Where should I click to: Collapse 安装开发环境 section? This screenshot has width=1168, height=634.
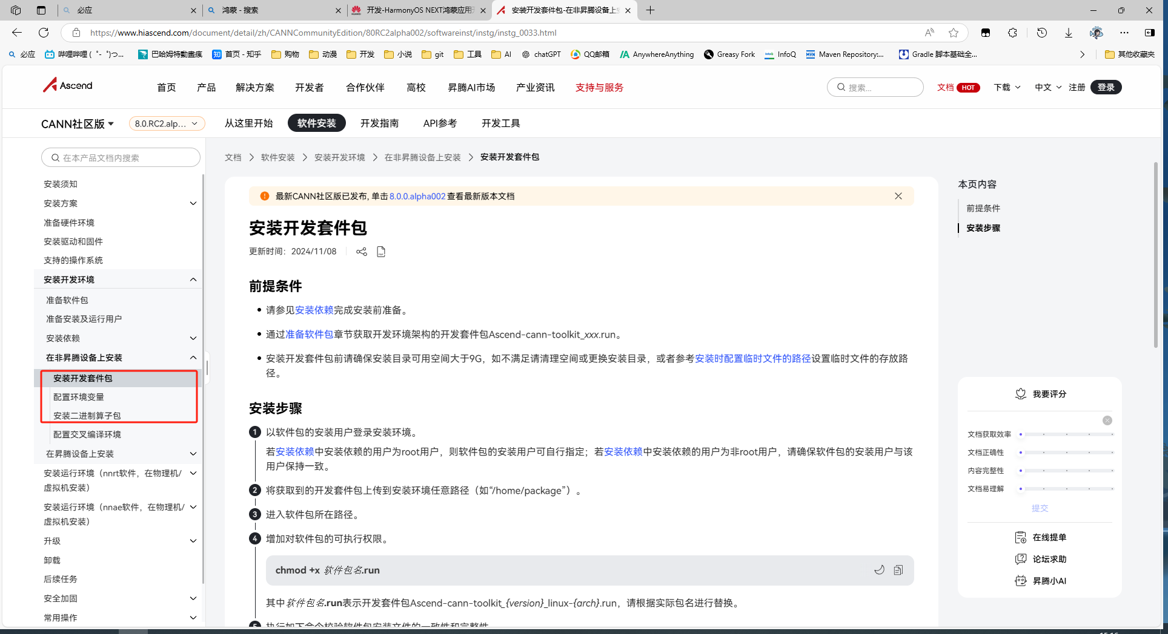coord(193,279)
